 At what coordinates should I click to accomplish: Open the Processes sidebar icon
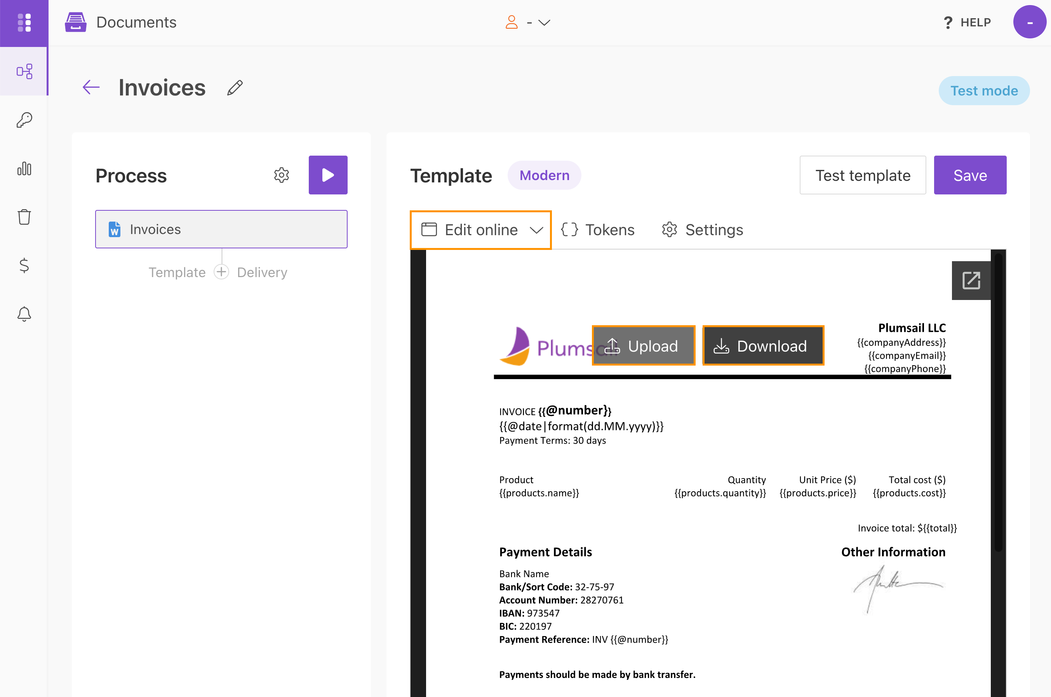[24, 71]
